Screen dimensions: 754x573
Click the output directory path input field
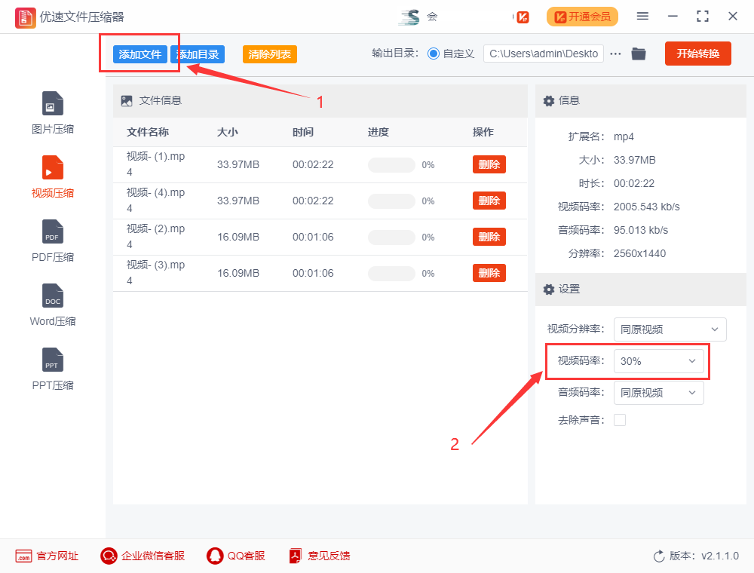[x=543, y=54]
